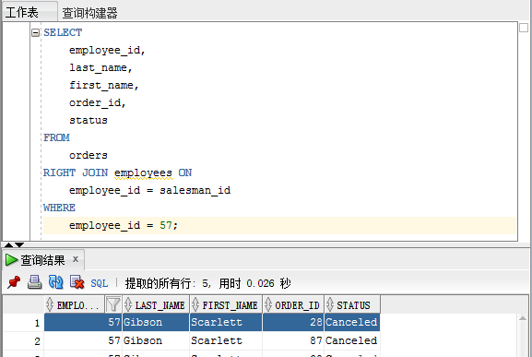
Task: Sort by LAST_NAME column header
Action: click(156, 305)
